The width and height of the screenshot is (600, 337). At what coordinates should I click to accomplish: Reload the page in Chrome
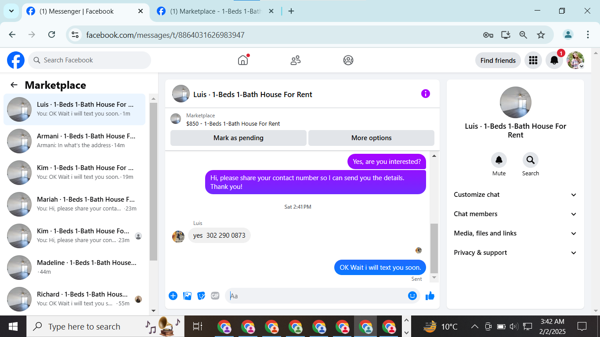point(51,35)
